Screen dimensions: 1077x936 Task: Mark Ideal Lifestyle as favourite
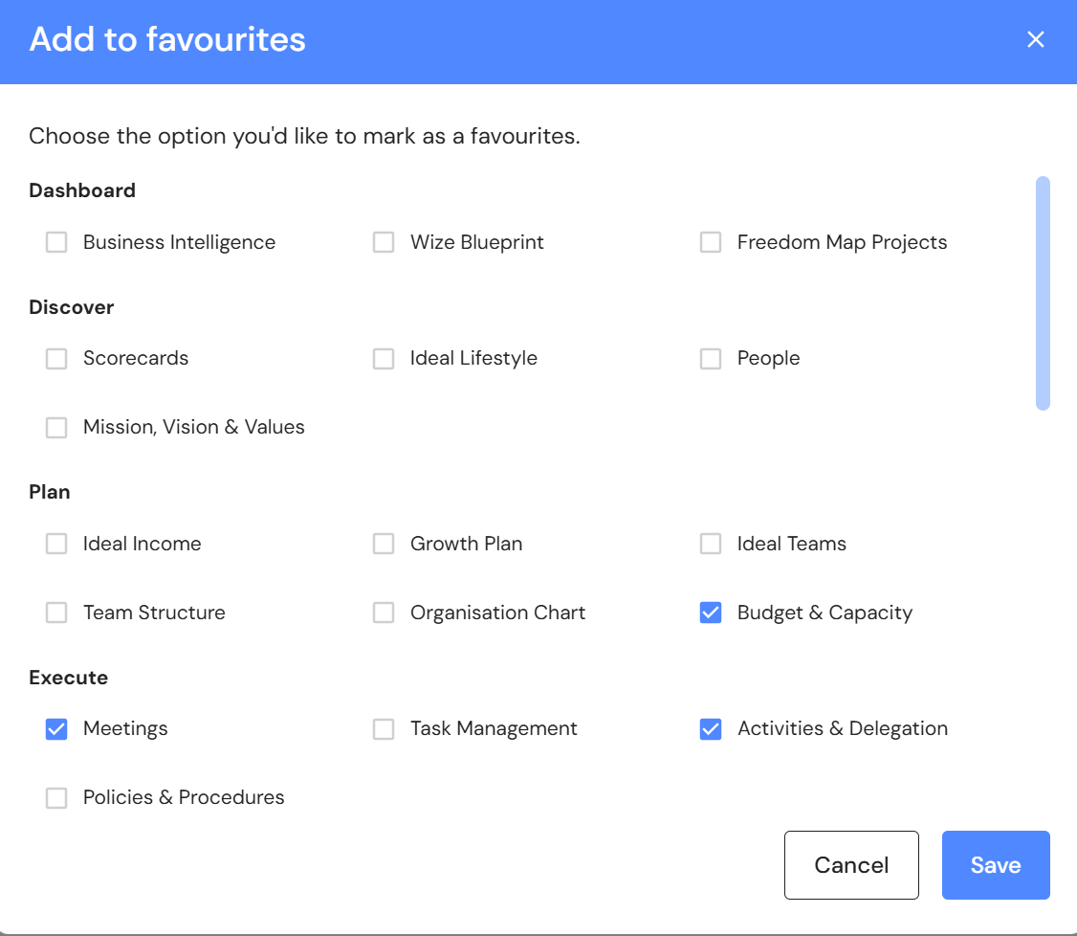point(384,359)
